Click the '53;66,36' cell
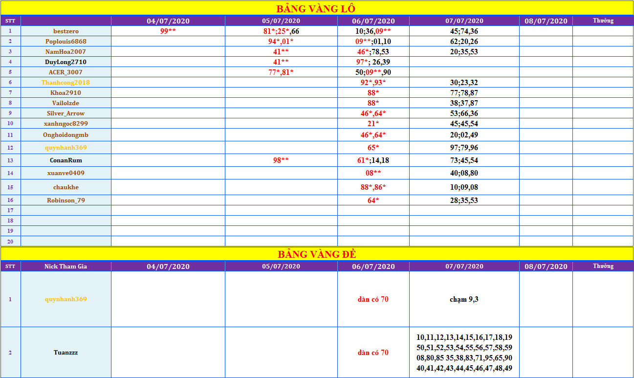 [x=464, y=113]
